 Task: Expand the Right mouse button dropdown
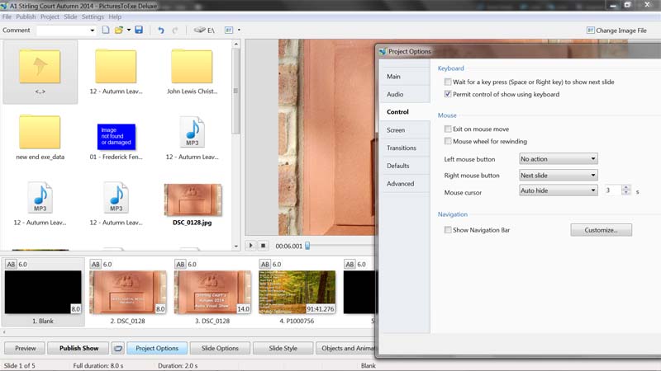coord(558,176)
